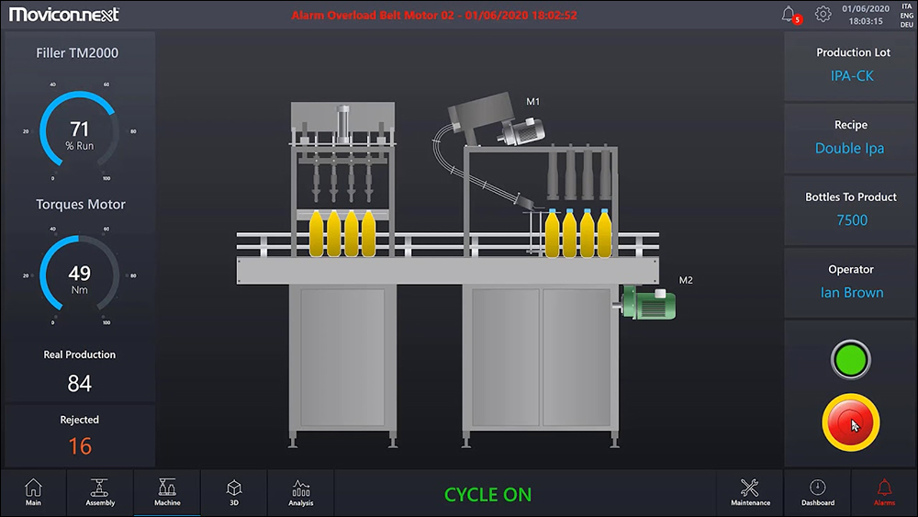Screen dimensions: 918x517
Task: Open the settings gear
Action: coord(823,14)
